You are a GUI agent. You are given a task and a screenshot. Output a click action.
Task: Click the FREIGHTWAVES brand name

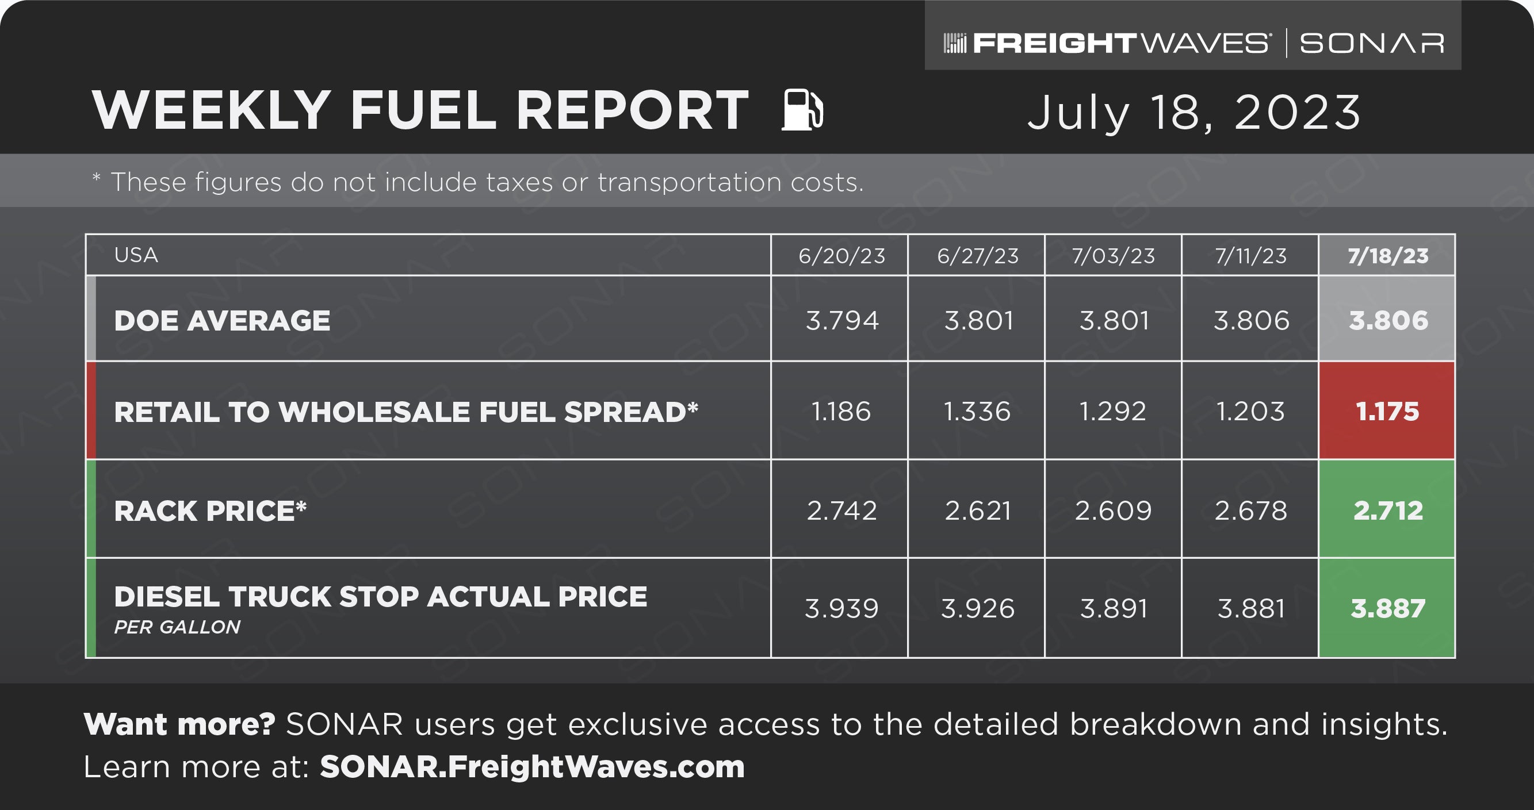coord(1120,44)
